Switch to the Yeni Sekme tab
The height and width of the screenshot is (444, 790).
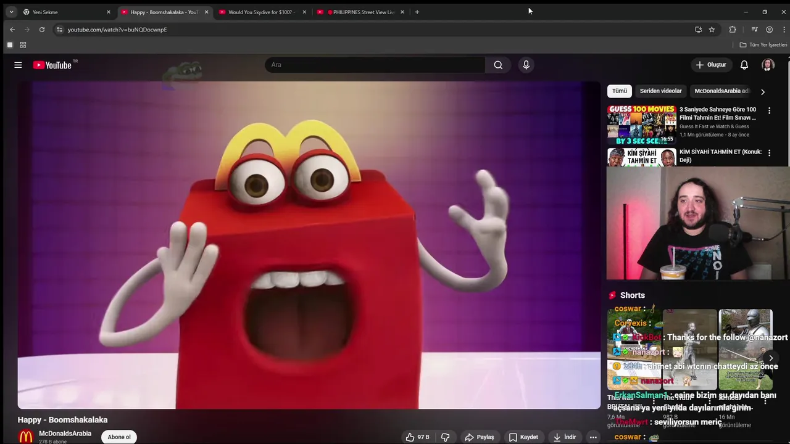tap(66, 12)
